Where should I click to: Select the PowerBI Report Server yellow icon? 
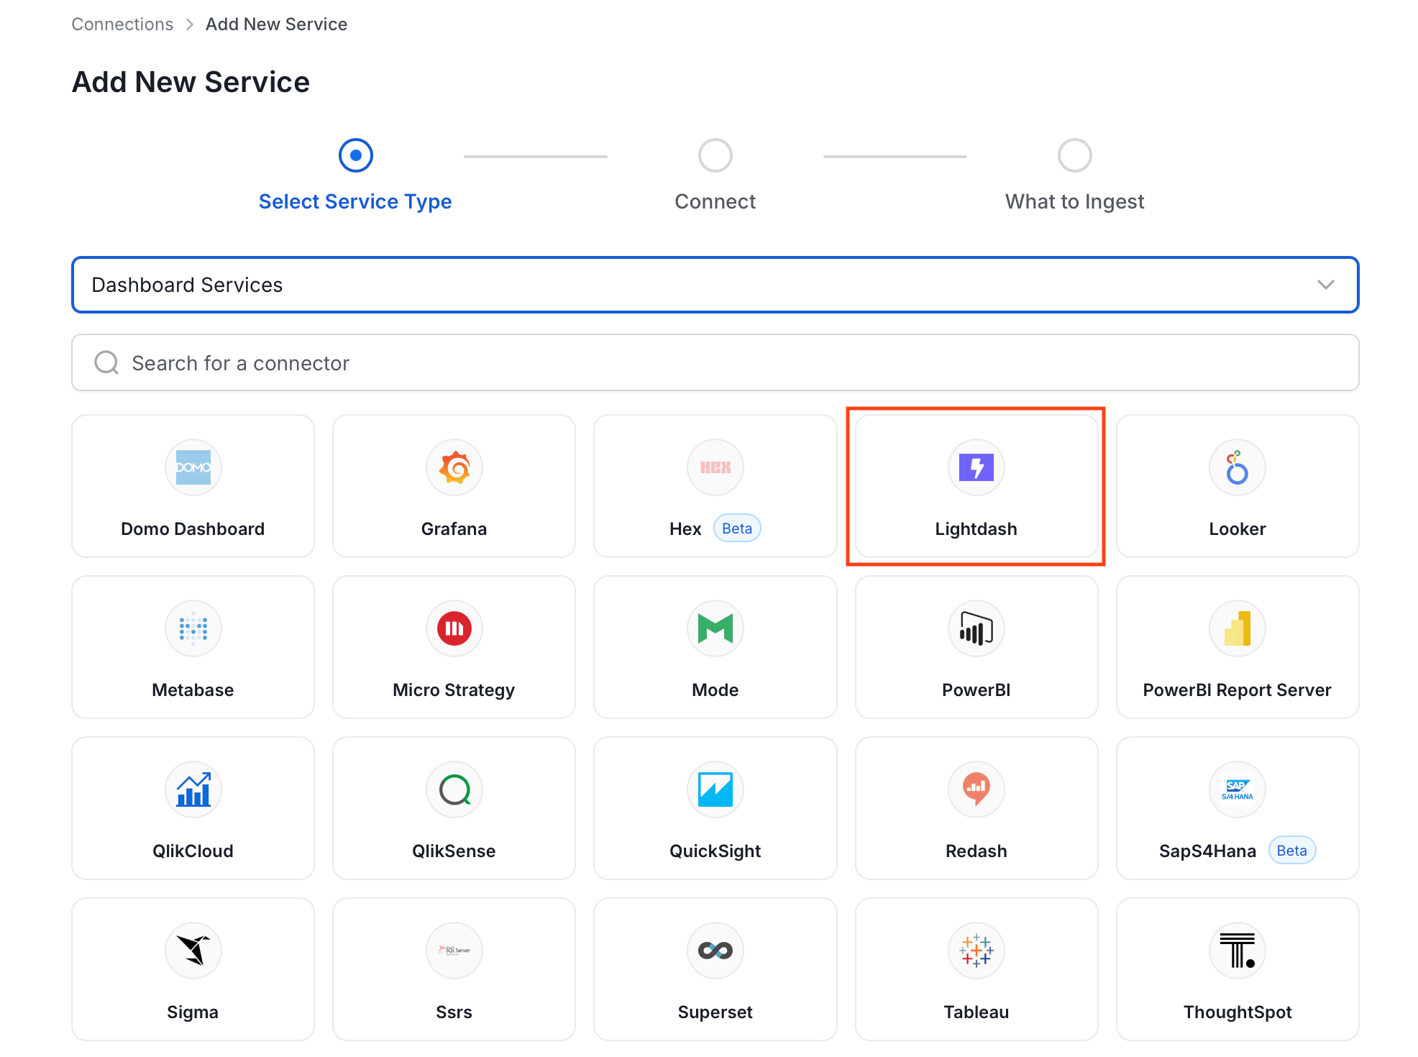click(x=1237, y=628)
